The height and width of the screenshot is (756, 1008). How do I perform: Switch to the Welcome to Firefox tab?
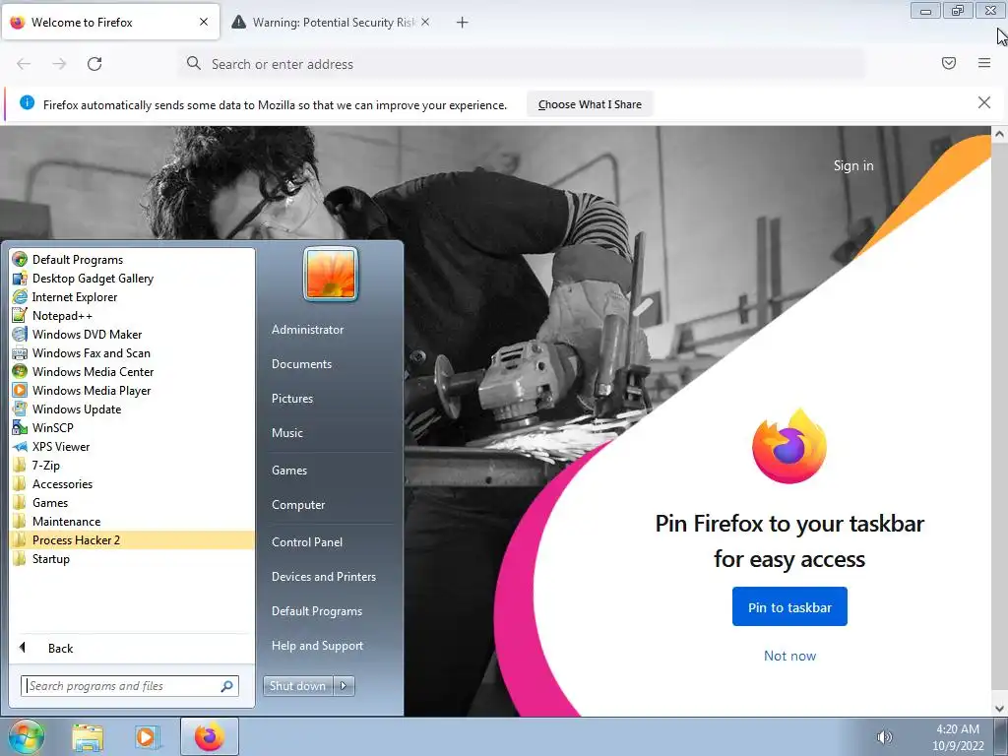(110, 22)
